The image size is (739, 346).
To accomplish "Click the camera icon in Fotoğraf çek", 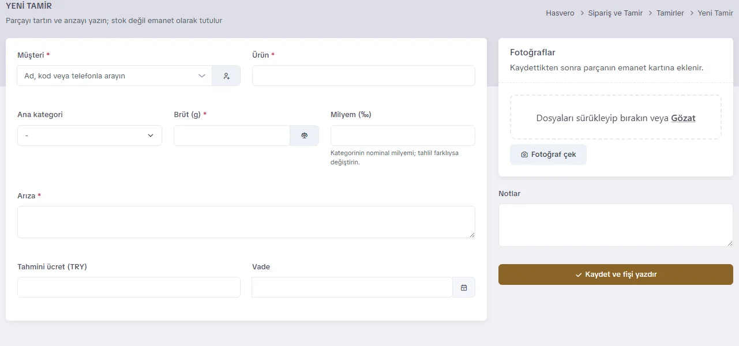I will coord(524,155).
